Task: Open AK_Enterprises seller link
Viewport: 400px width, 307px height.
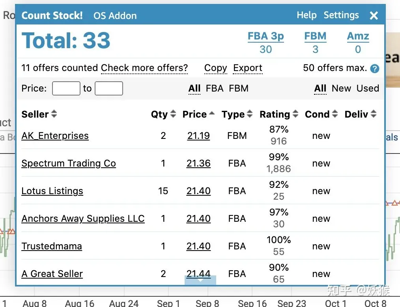Action: pos(55,136)
